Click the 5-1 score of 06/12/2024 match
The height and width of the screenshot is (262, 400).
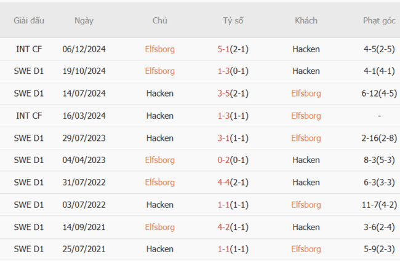click(x=224, y=49)
